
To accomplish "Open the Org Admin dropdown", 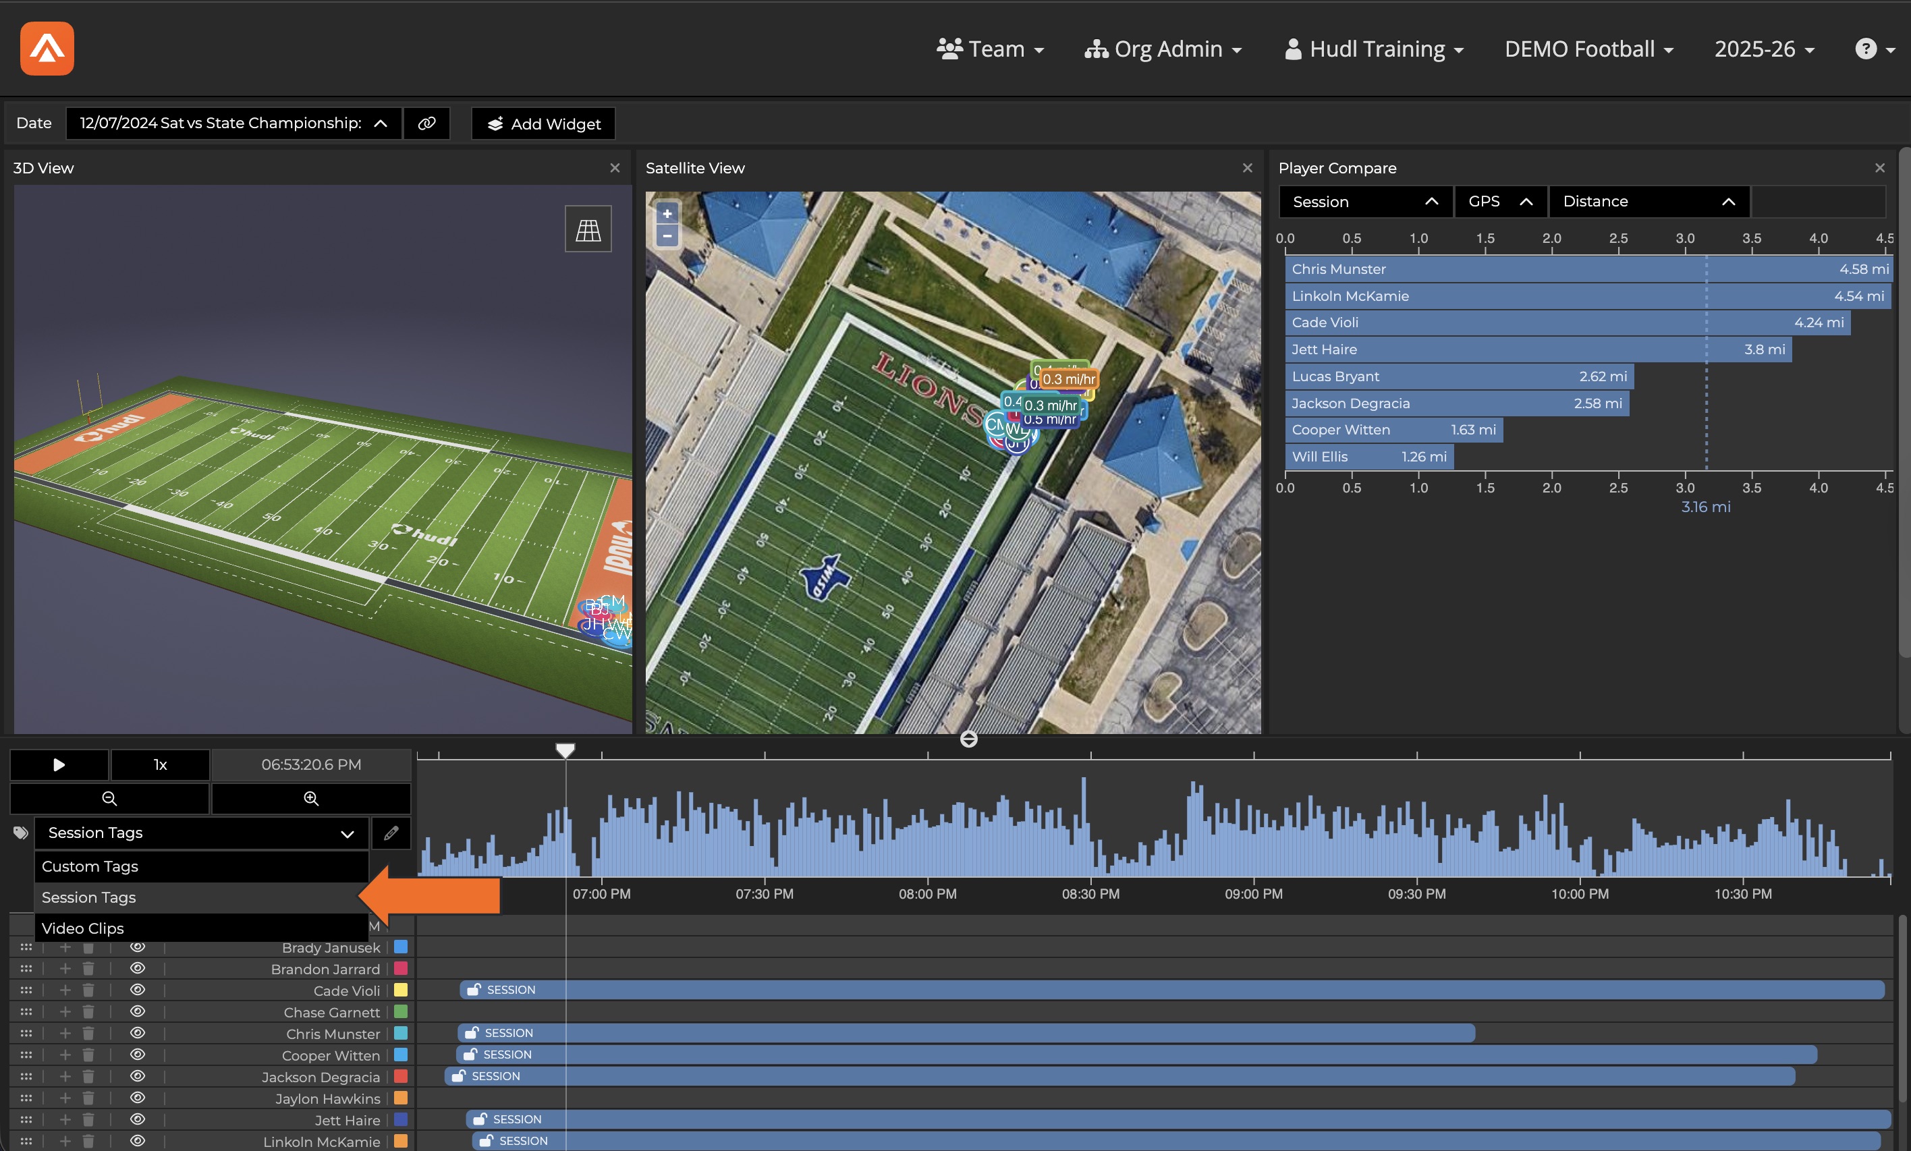I will point(1163,49).
